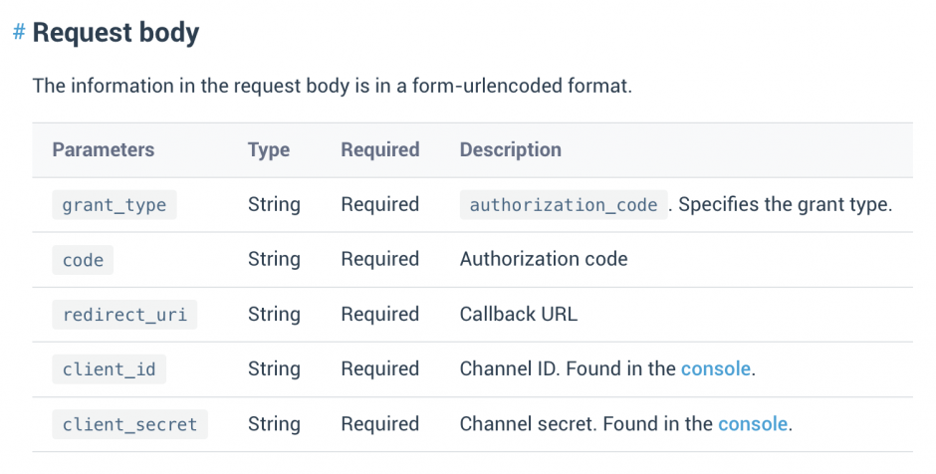Click Specifies the grant type text

click(785, 205)
